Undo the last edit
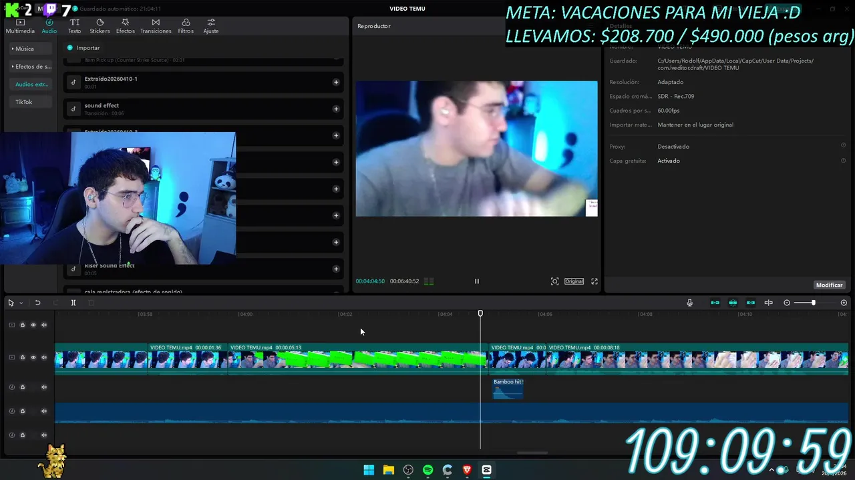855x480 pixels. tap(37, 303)
